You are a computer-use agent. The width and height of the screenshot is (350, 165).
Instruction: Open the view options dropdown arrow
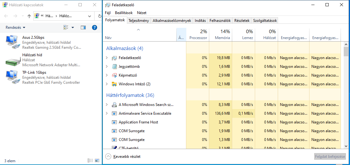coord(73,27)
